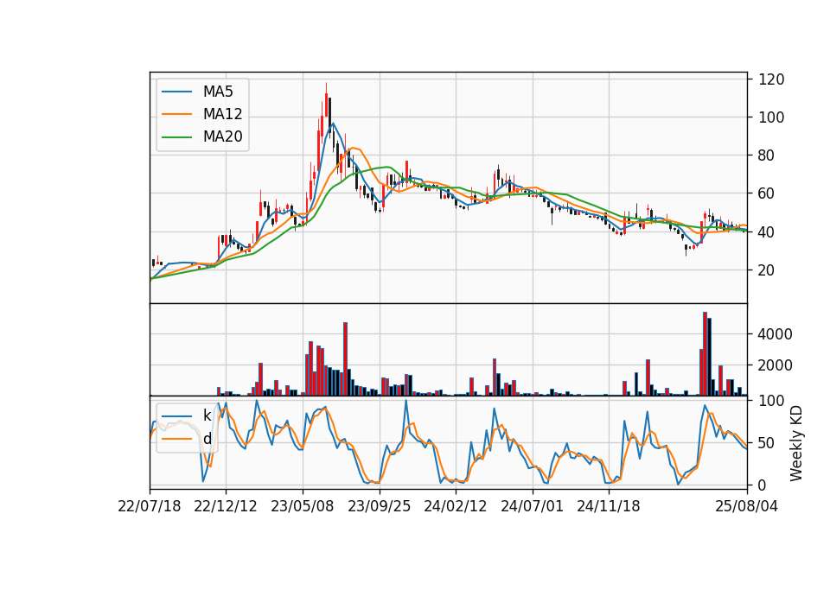Click the 24/02/12 date tick label
830x596 pixels.
[x=456, y=506]
